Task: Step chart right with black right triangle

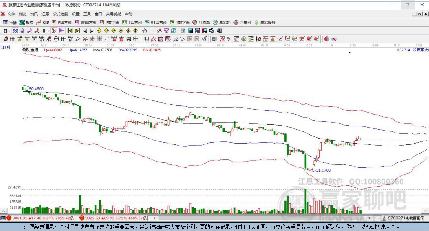Action: pos(92,31)
